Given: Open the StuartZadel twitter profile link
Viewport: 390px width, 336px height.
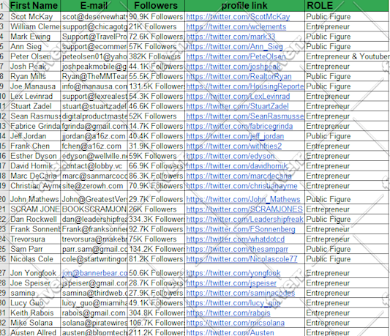Looking at the screenshot, I should click(237, 106).
